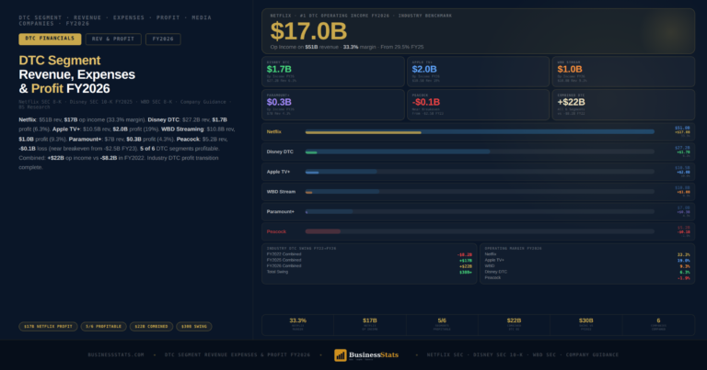The width and height of the screenshot is (707, 370).
Task: Open the Combined DTC +$22B card
Action: (x=623, y=105)
